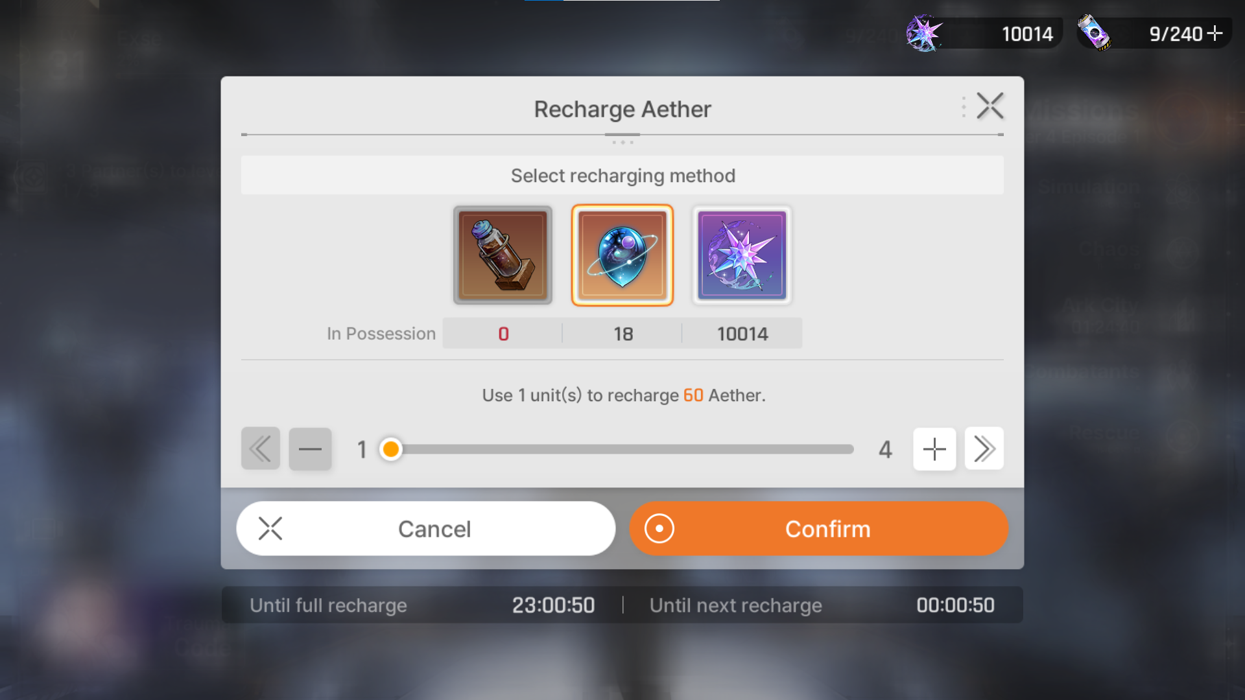Select the blue planet orb recharge item

coord(622,255)
